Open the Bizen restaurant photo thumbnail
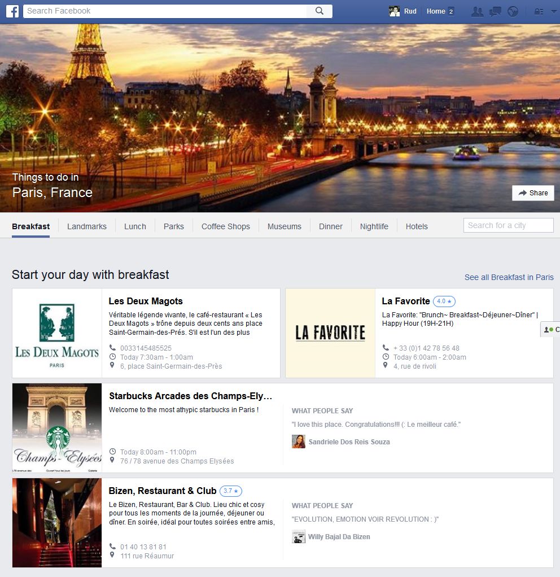 pyautogui.click(x=57, y=523)
